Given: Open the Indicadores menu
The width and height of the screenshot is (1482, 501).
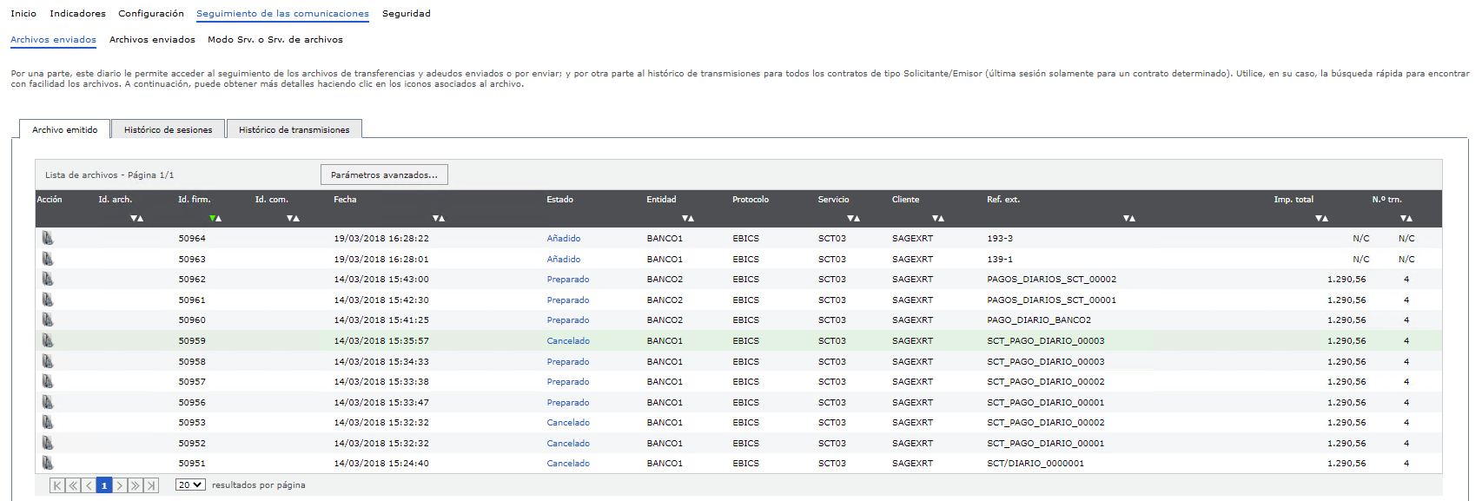Looking at the screenshot, I should [x=77, y=13].
